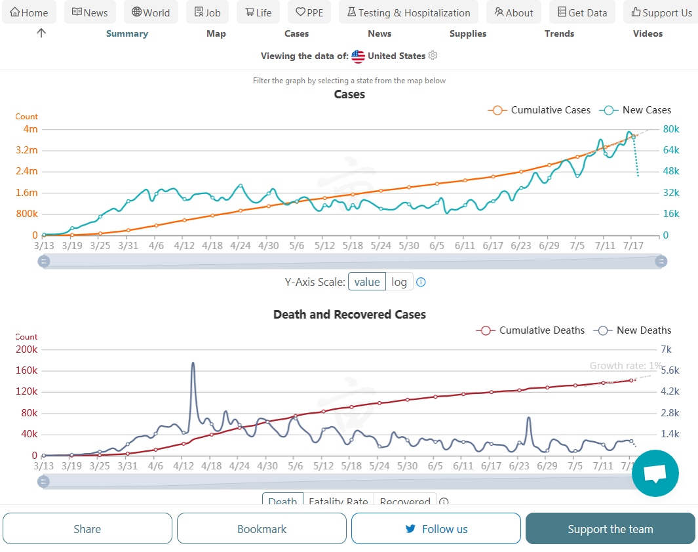698x552 pixels.
Task: Click the info icon beside Y-Axis Scale
Action: (421, 282)
